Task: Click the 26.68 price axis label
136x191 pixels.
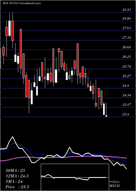Action: point(126,47)
